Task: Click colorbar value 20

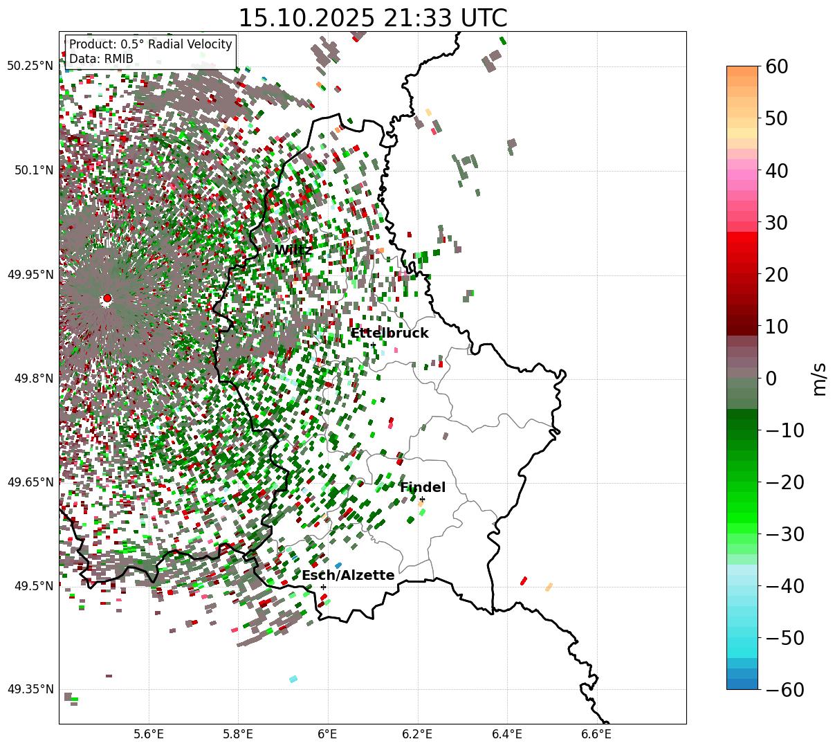Action: pos(778,274)
